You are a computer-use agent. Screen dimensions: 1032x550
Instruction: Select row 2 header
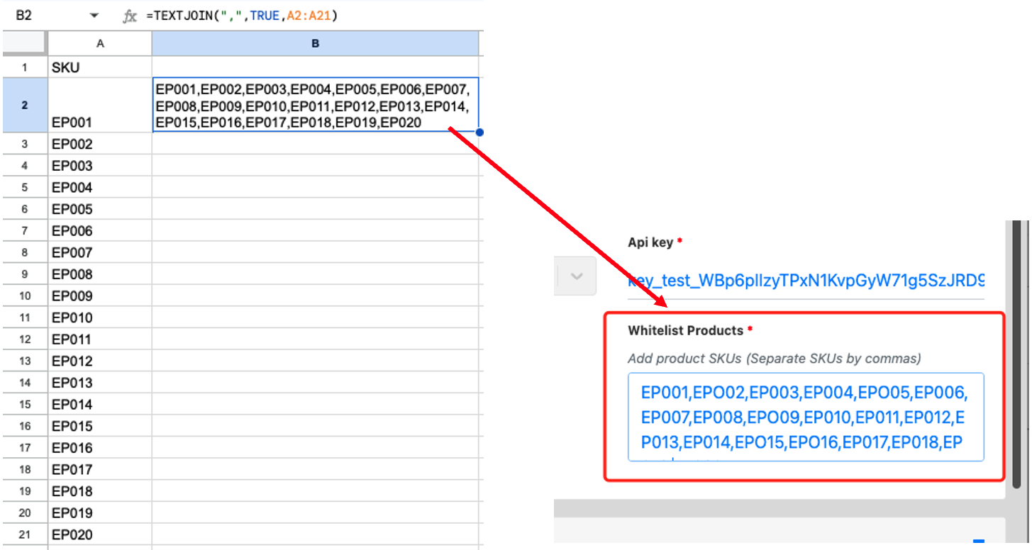pyautogui.click(x=24, y=105)
